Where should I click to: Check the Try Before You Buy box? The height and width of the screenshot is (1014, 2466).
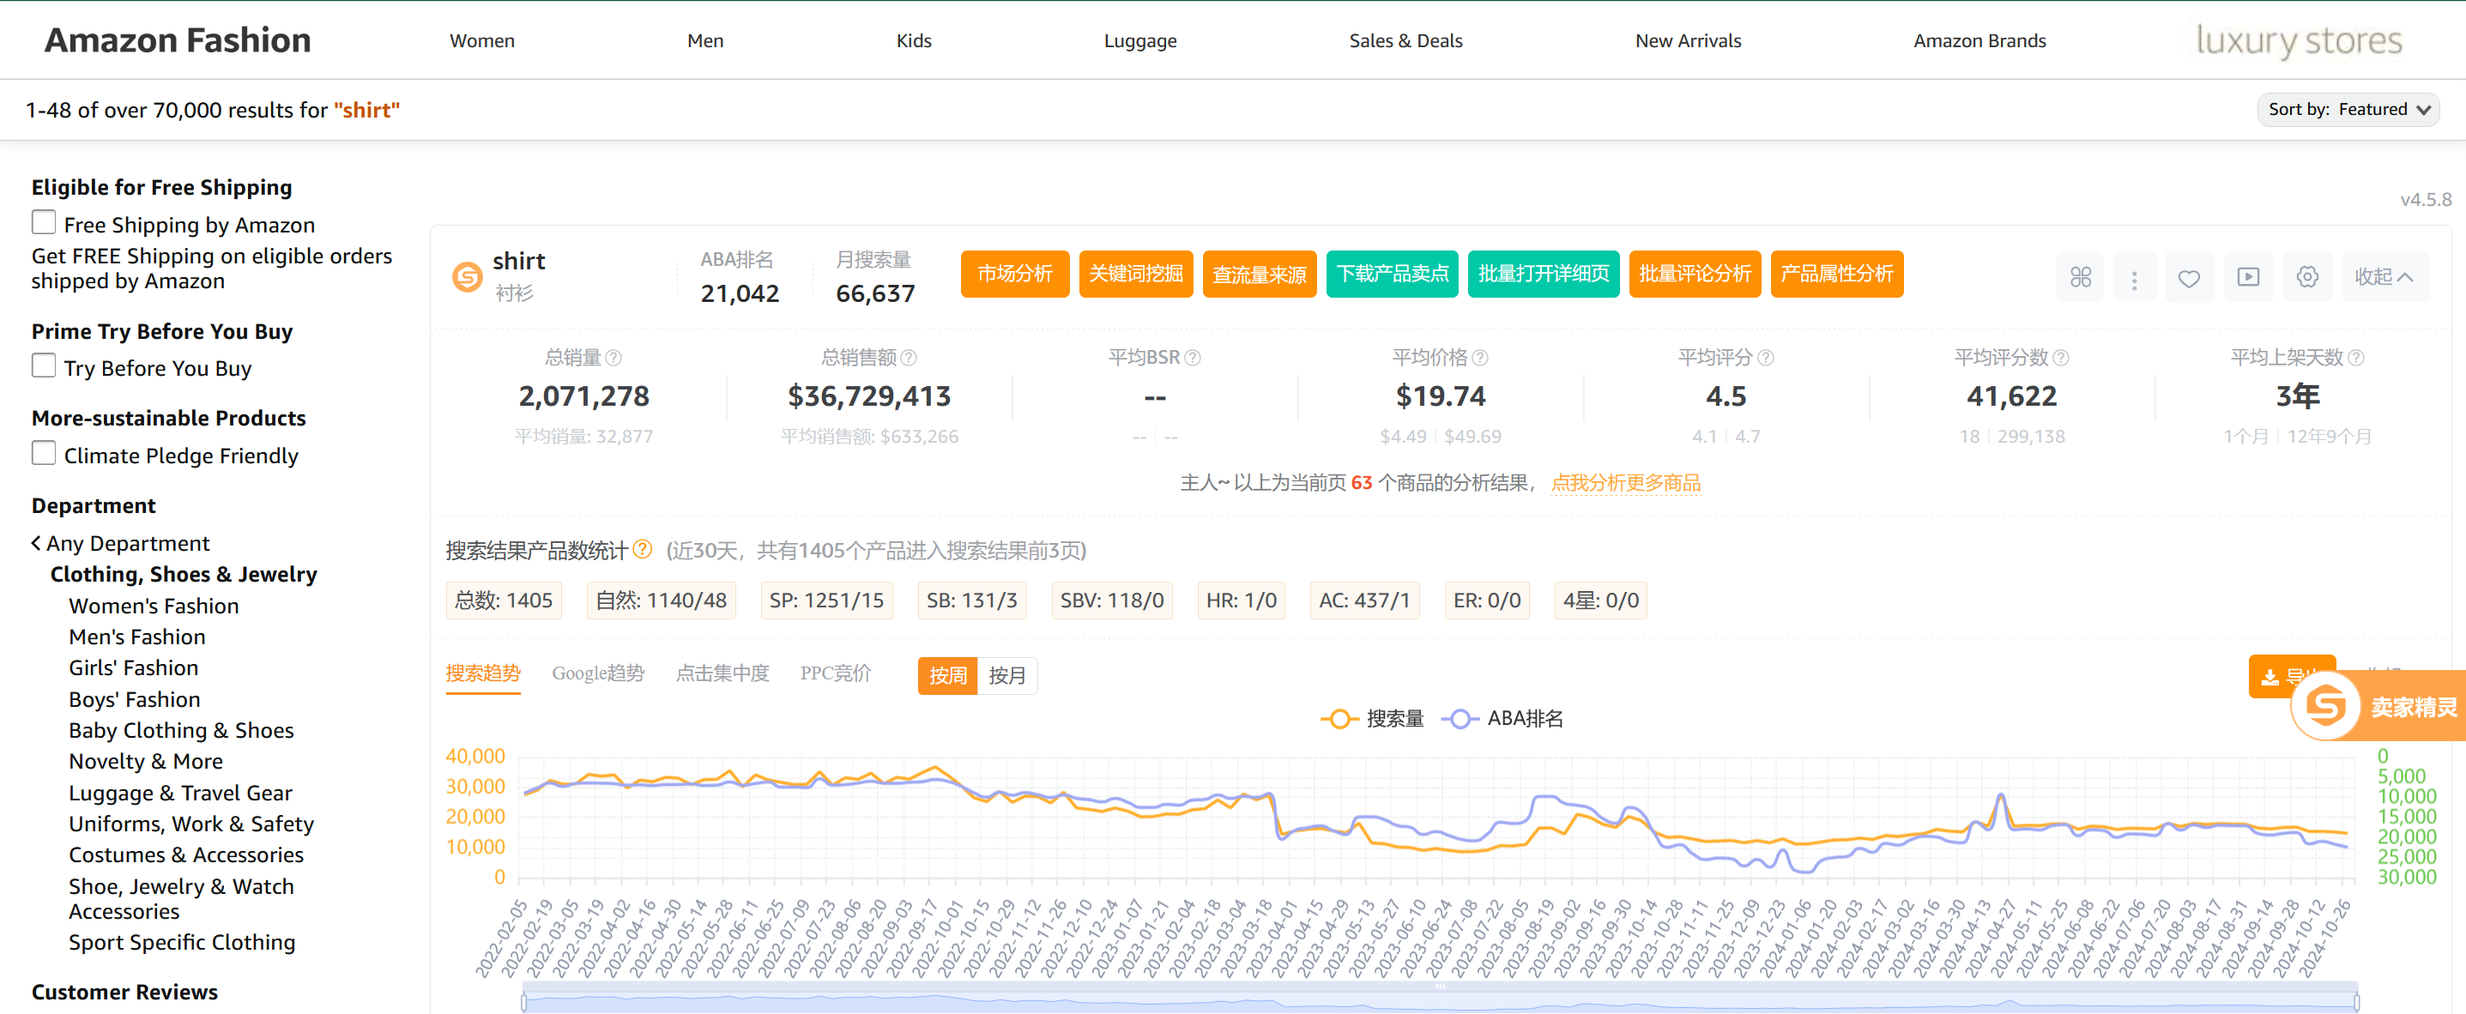[x=44, y=366]
